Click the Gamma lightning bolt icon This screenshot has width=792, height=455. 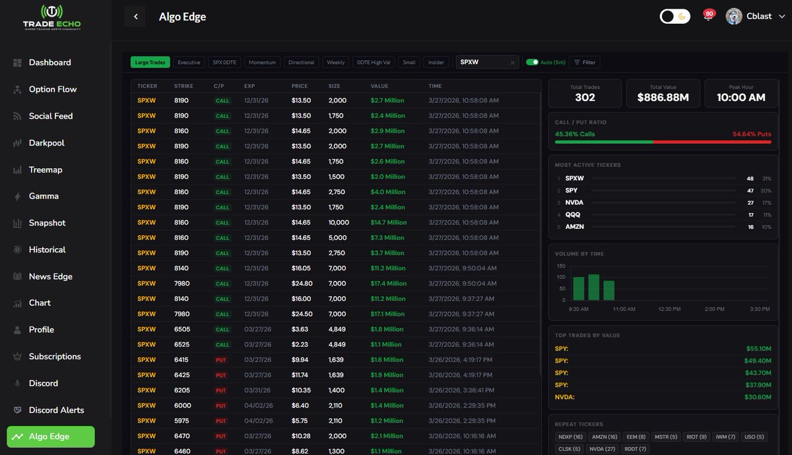(x=17, y=197)
